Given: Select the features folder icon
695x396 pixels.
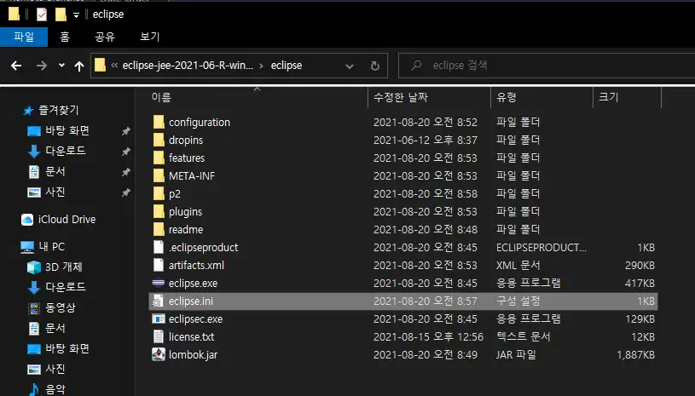Looking at the screenshot, I should click(159, 158).
